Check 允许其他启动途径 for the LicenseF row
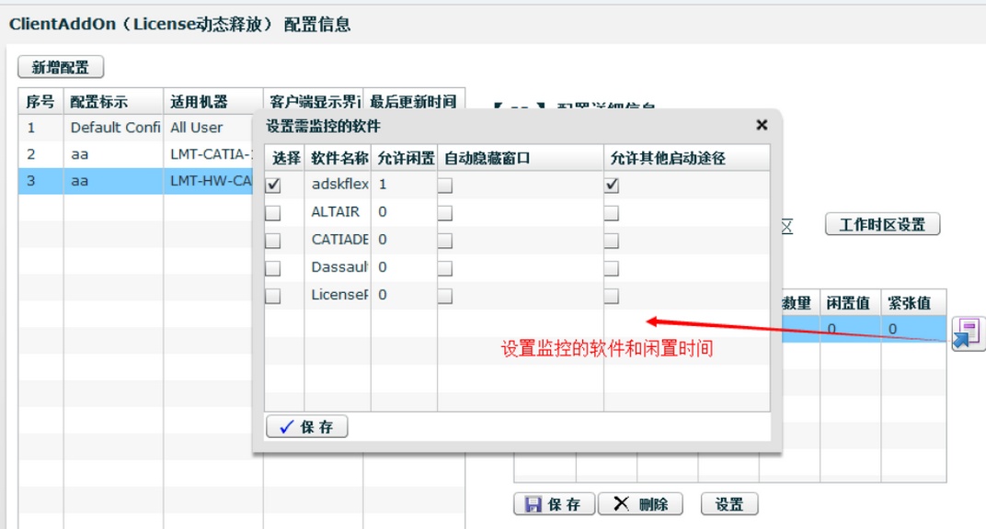This screenshot has width=986, height=529. pos(612,296)
